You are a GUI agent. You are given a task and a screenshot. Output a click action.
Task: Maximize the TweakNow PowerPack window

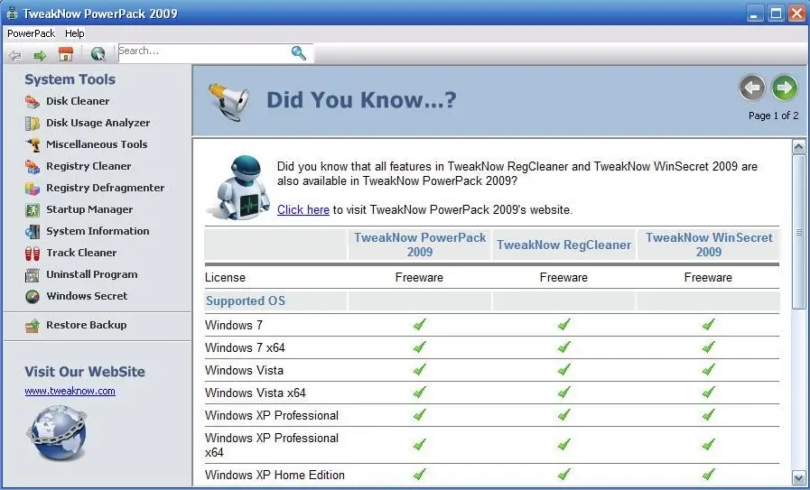[776, 14]
